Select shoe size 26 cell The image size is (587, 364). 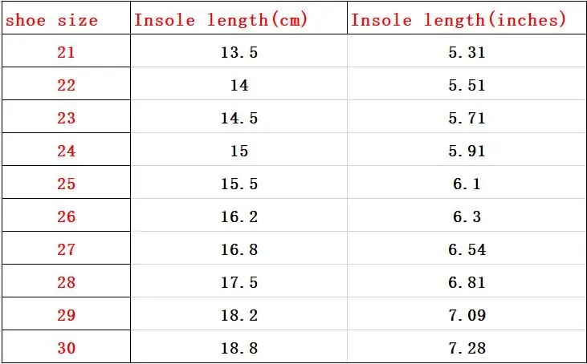coord(67,215)
